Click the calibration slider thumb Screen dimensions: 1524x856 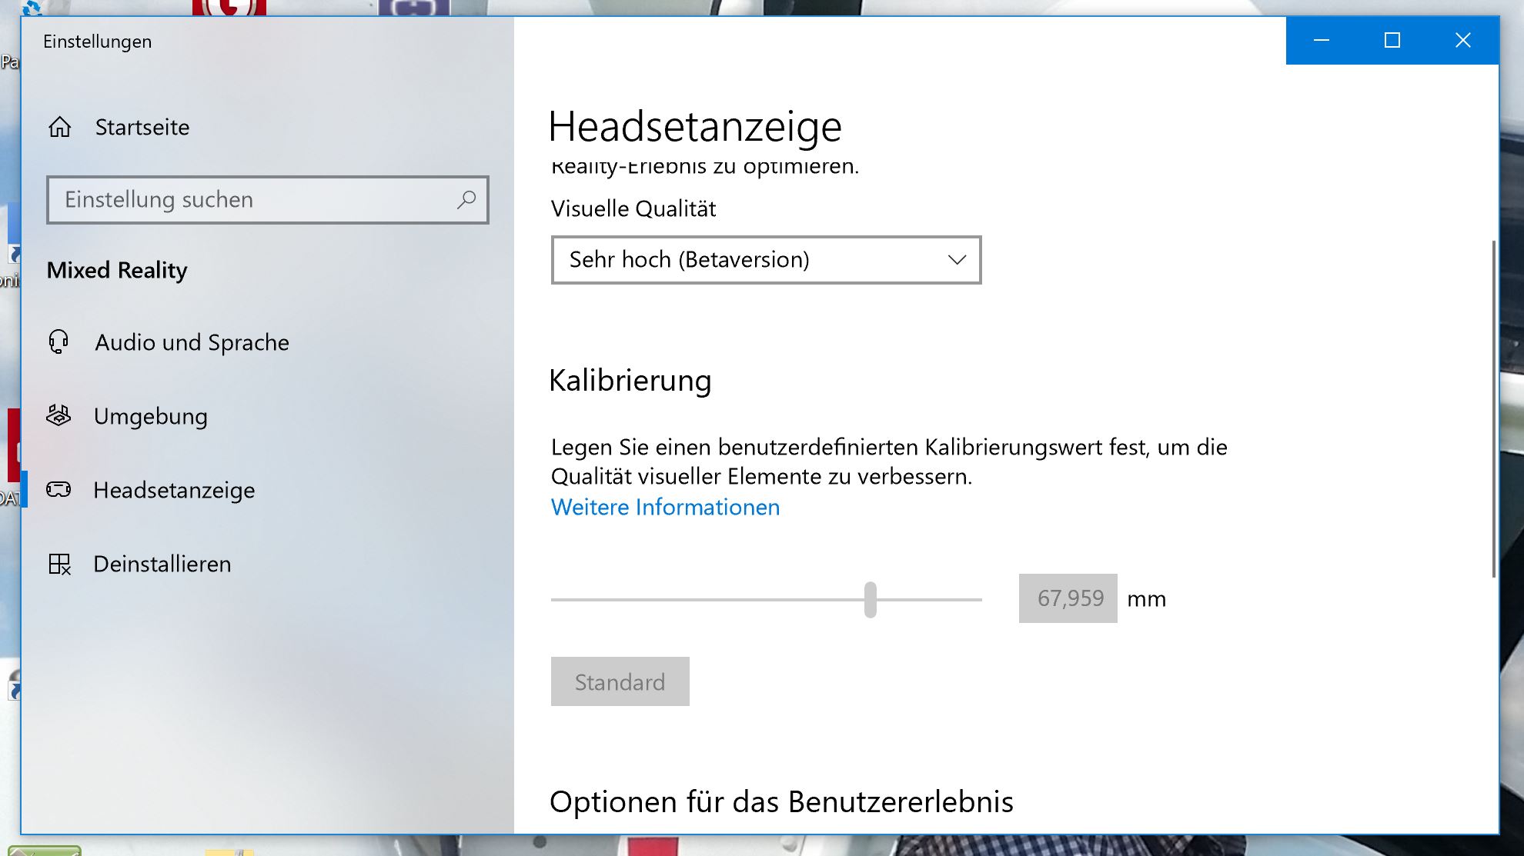871,599
